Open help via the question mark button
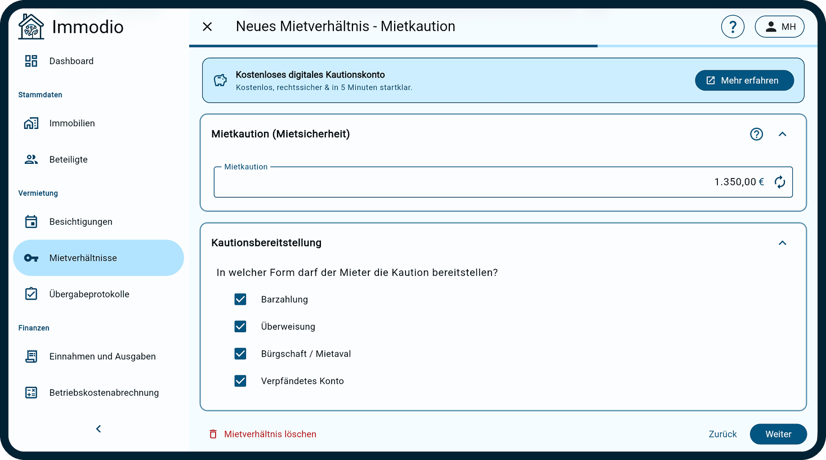Image resolution: width=826 pixels, height=460 pixels. [x=733, y=26]
